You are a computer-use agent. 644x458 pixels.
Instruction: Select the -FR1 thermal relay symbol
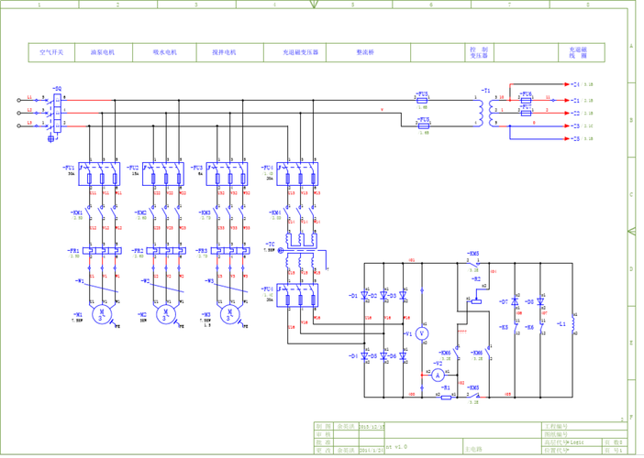(x=102, y=251)
